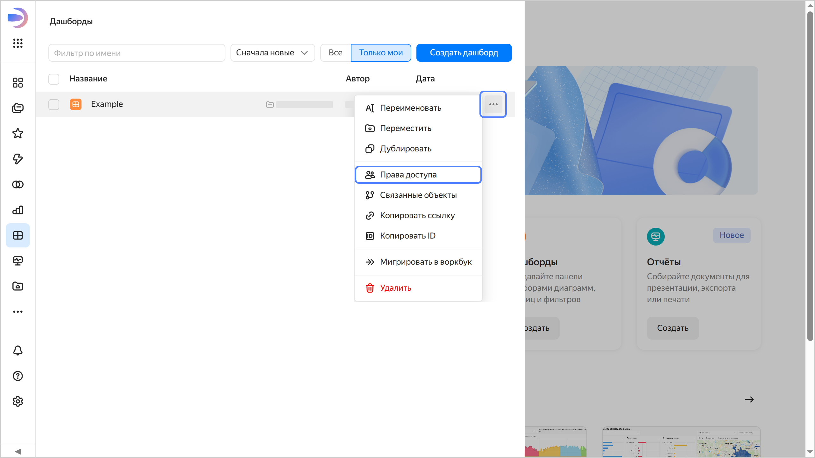Open the charts bar icon in sidebar
The width and height of the screenshot is (815, 458).
[x=18, y=210]
